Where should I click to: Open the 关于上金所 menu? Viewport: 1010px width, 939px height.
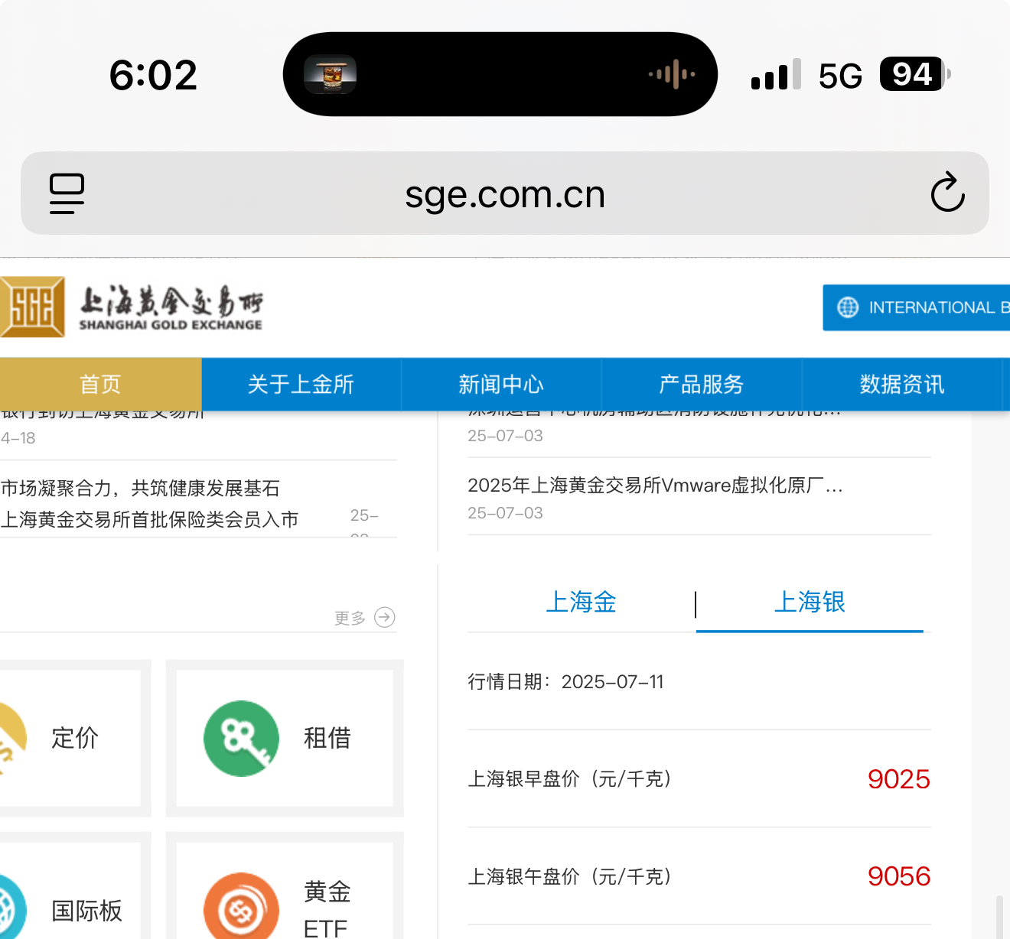point(301,384)
